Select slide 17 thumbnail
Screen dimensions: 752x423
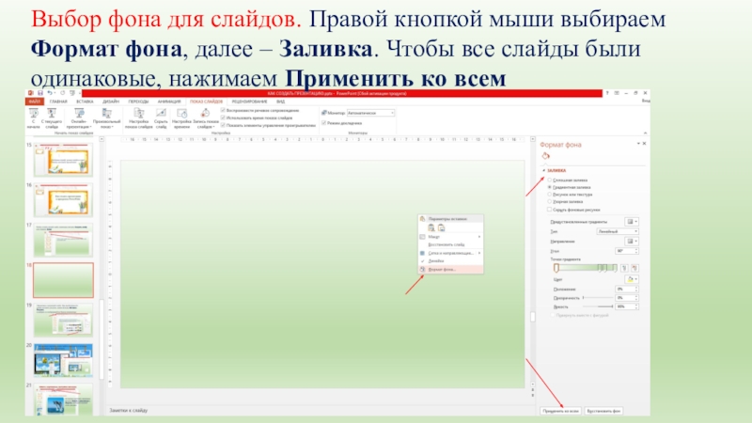tap(63, 240)
